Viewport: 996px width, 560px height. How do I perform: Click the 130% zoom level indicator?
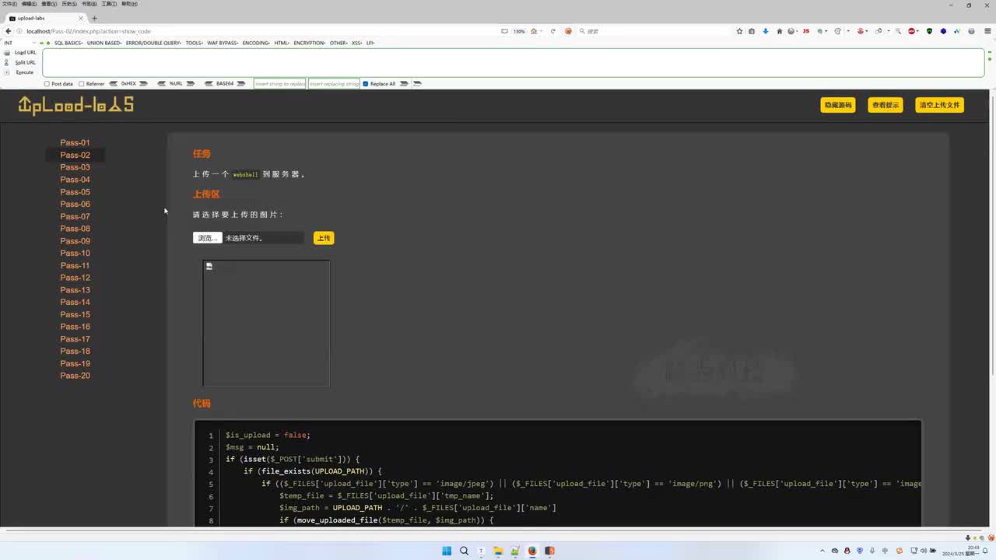click(x=519, y=31)
